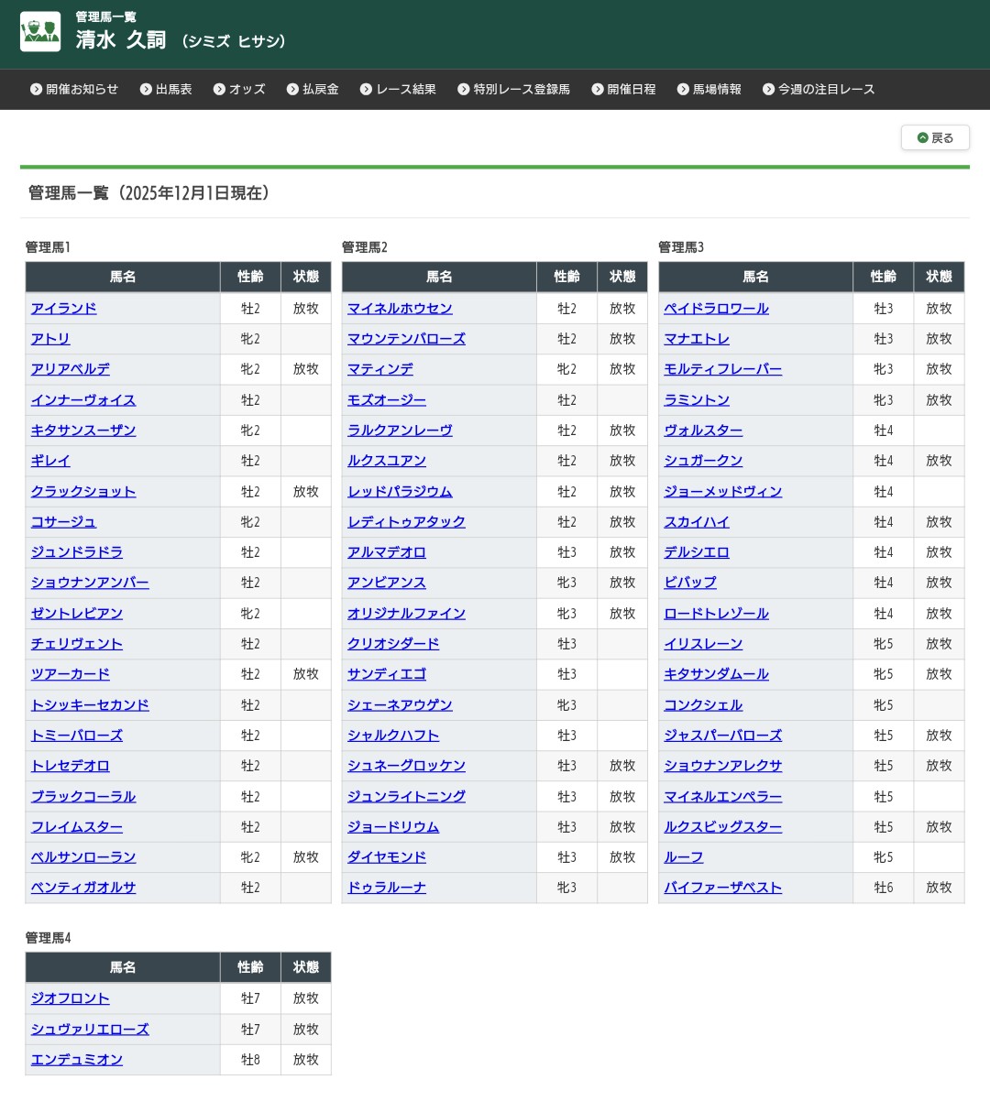The height and width of the screenshot is (1112, 990).
Task: Open horse エンデュミオン link
Action: tap(77, 1060)
